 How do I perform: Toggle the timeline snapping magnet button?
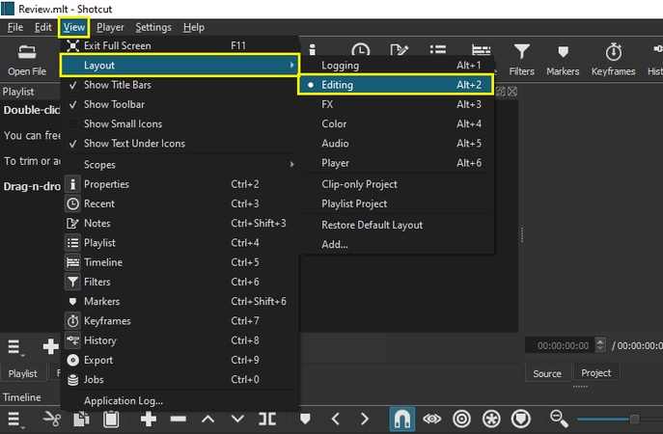pyautogui.click(x=401, y=420)
